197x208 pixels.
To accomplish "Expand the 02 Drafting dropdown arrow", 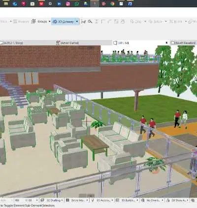I will point(62,200).
